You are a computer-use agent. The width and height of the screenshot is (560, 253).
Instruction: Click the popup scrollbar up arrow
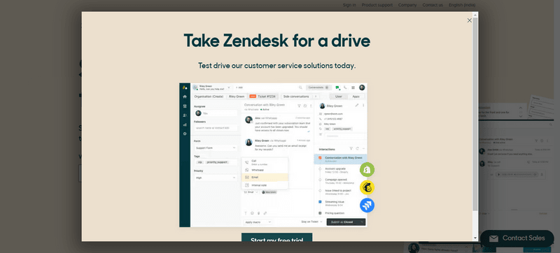(475, 15)
